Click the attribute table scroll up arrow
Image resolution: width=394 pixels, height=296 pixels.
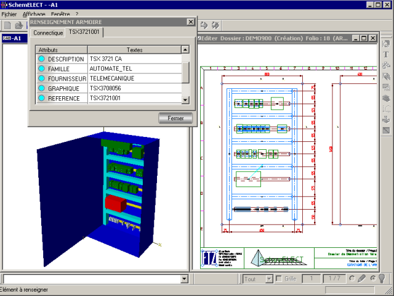tap(185, 49)
